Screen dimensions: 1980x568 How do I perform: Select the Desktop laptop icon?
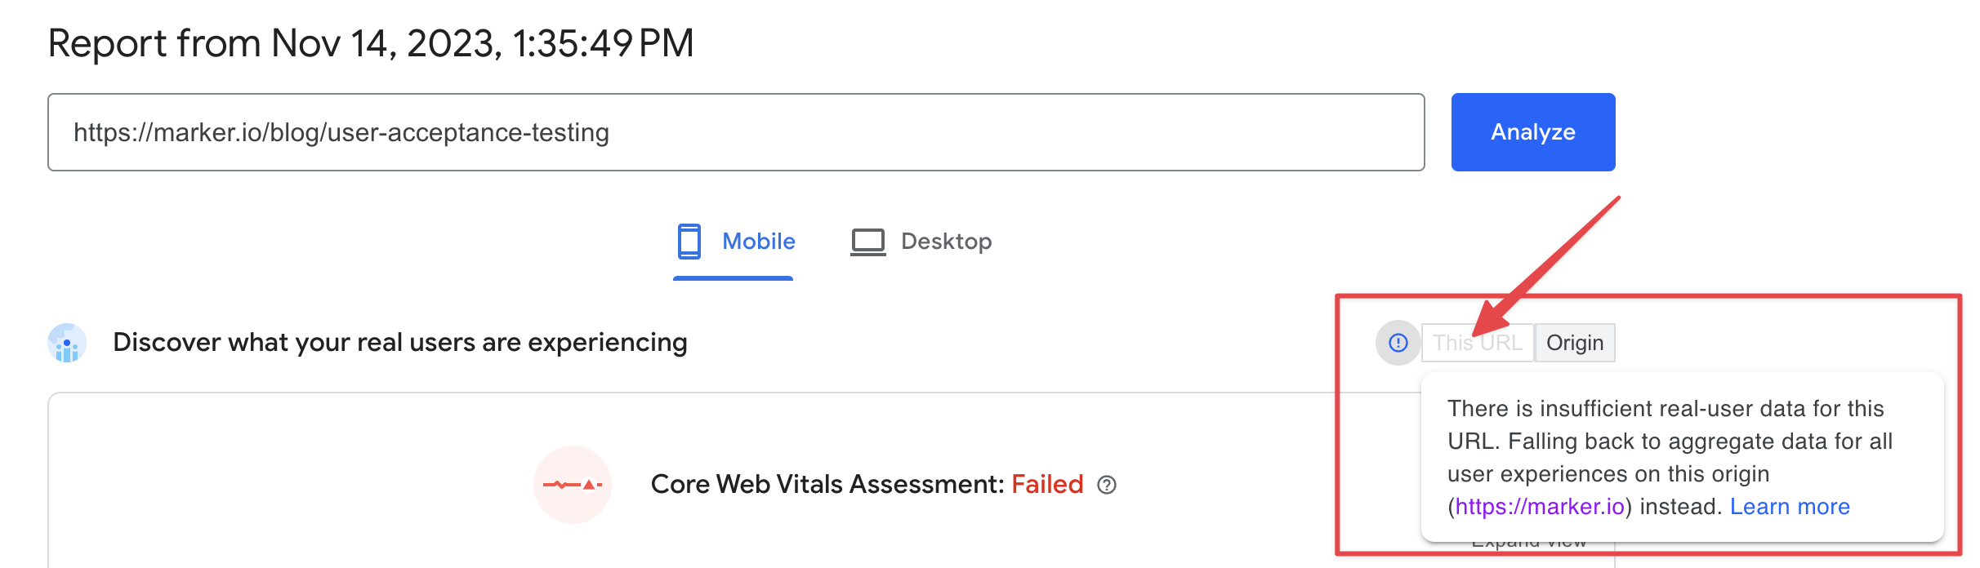[868, 242]
